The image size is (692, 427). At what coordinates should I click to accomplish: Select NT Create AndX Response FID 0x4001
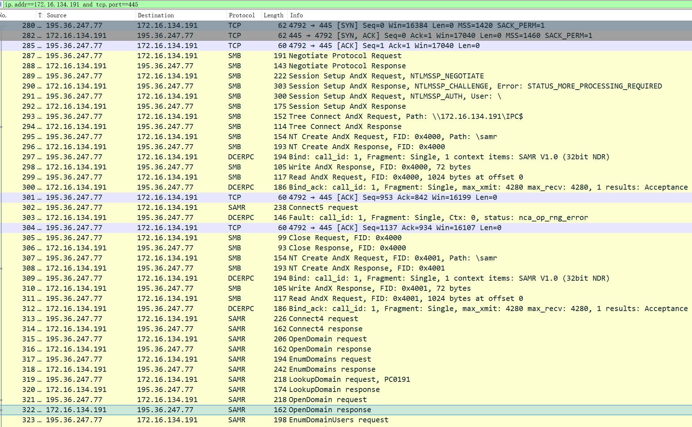(346, 268)
